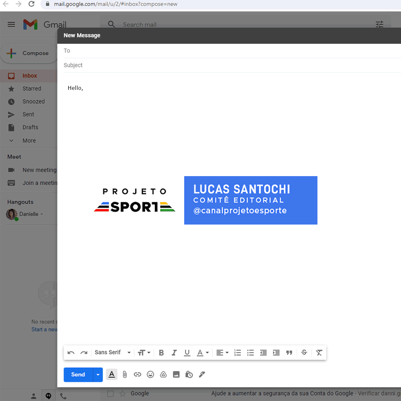
Task: Click the Gmail logo
Action: tap(45, 24)
